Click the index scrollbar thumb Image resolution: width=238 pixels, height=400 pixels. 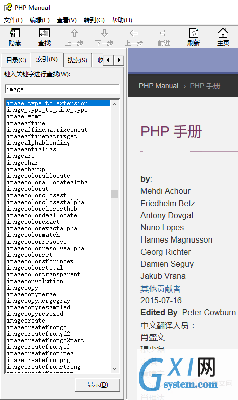pyautogui.click(x=114, y=194)
